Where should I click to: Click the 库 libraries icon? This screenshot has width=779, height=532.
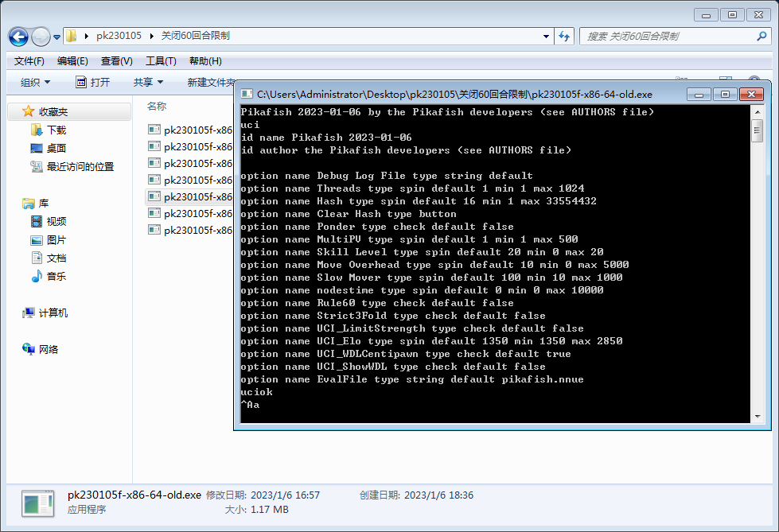coord(29,203)
